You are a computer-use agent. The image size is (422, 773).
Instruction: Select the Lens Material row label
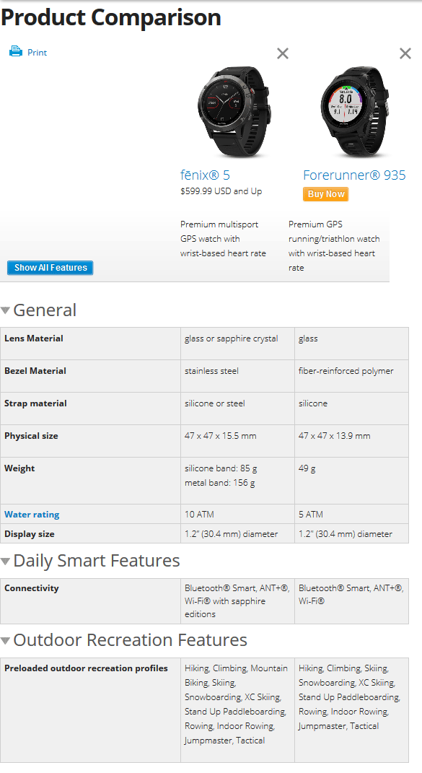(33, 339)
